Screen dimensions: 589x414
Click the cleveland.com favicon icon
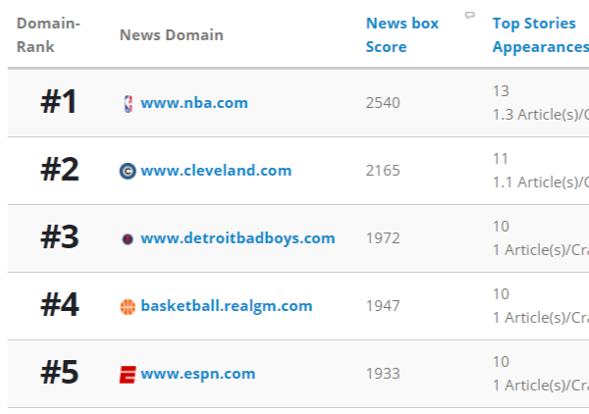pos(127,171)
